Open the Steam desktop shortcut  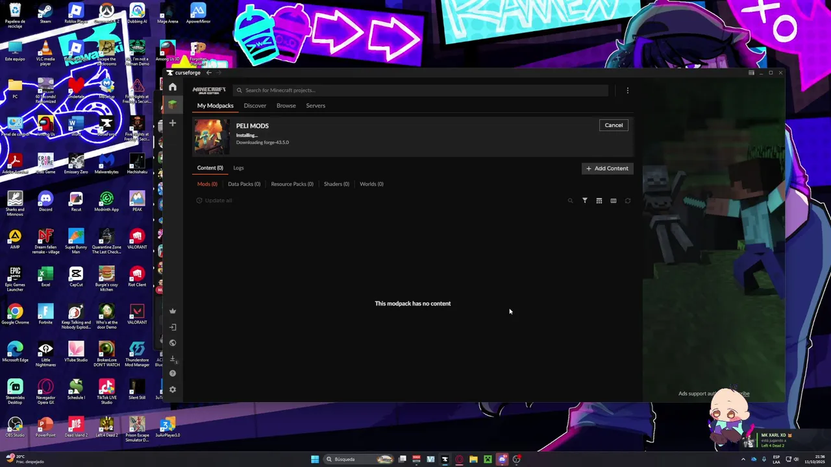point(45,14)
